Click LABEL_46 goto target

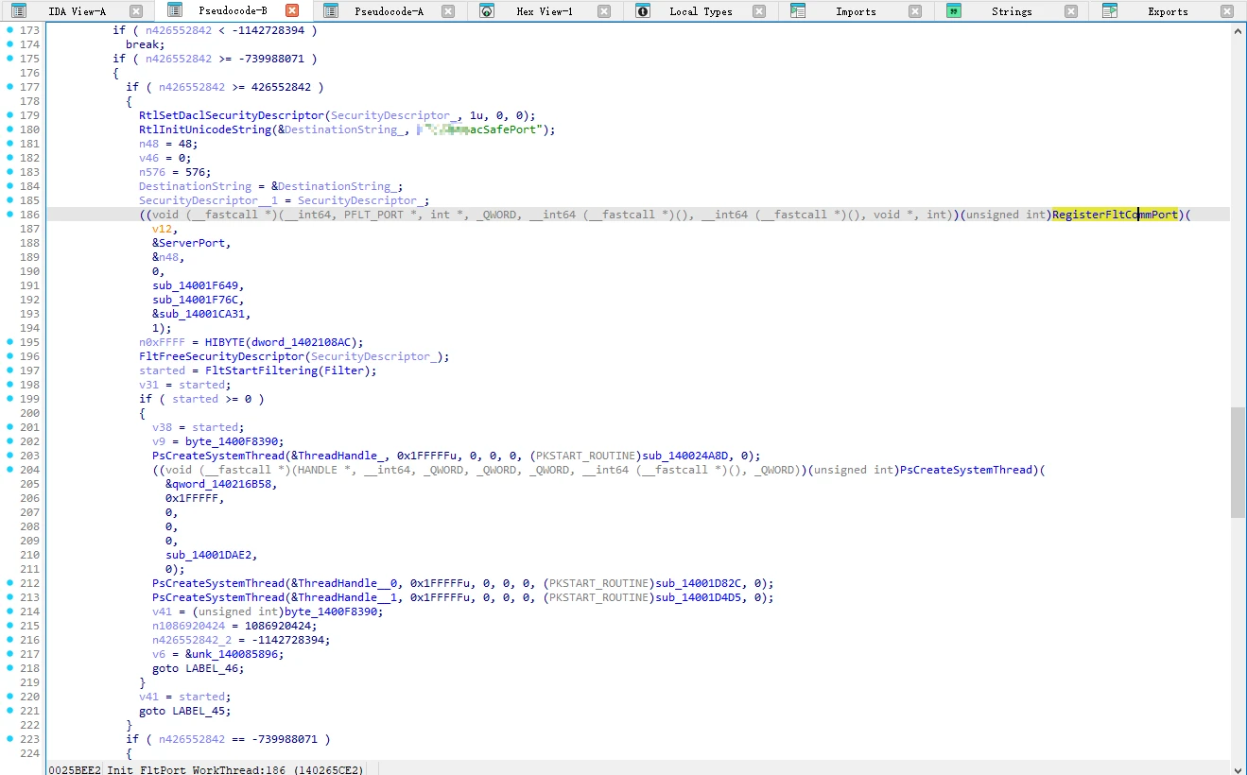[x=214, y=668]
